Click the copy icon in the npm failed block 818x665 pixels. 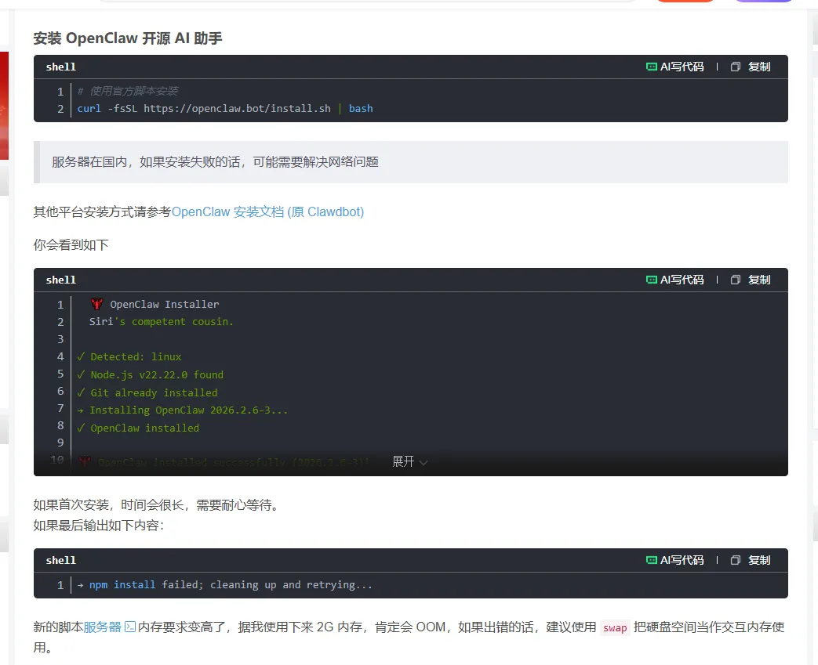(x=736, y=560)
